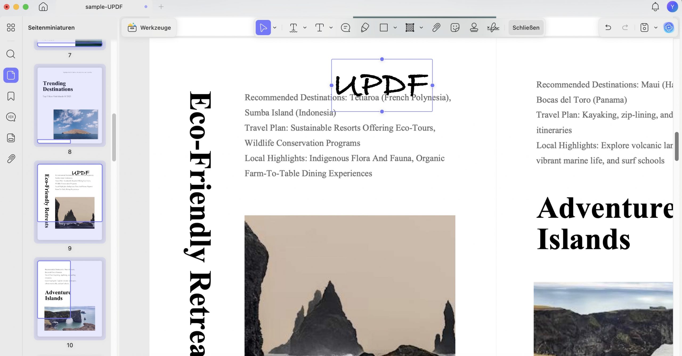Click the Schließen button

click(526, 27)
